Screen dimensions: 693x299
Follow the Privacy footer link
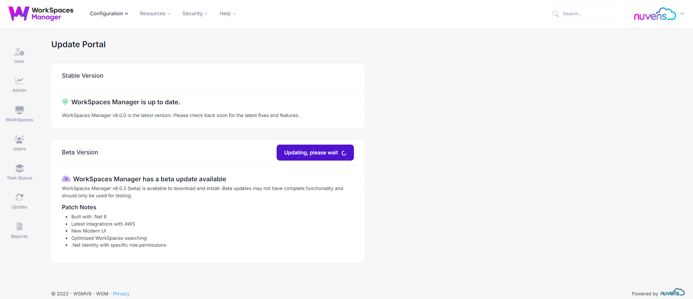(x=121, y=294)
